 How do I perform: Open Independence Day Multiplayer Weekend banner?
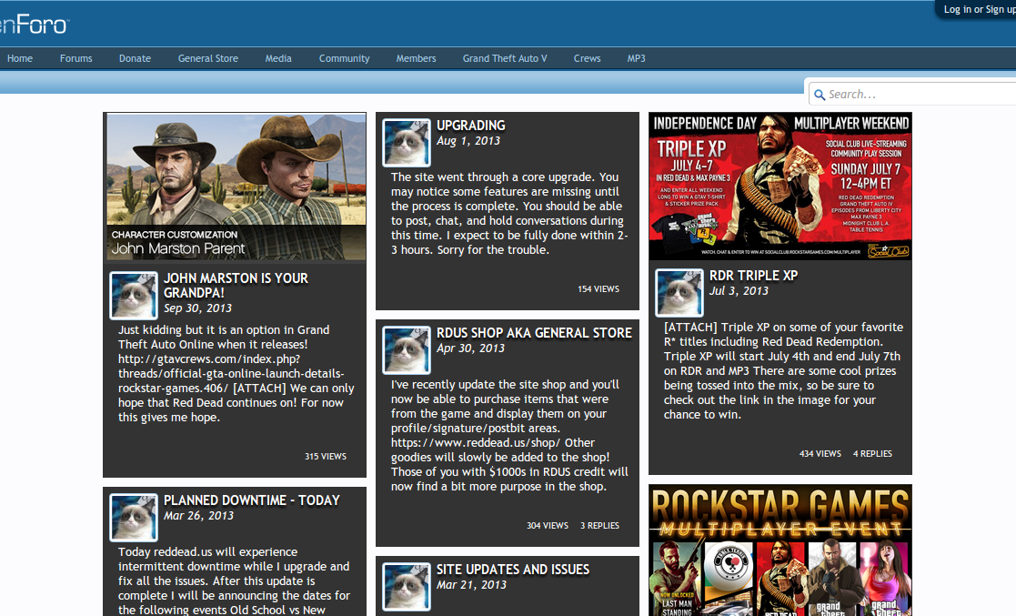(x=780, y=187)
